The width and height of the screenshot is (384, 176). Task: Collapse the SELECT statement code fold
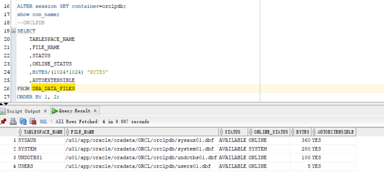pyautogui.click(x=13, y=31)
